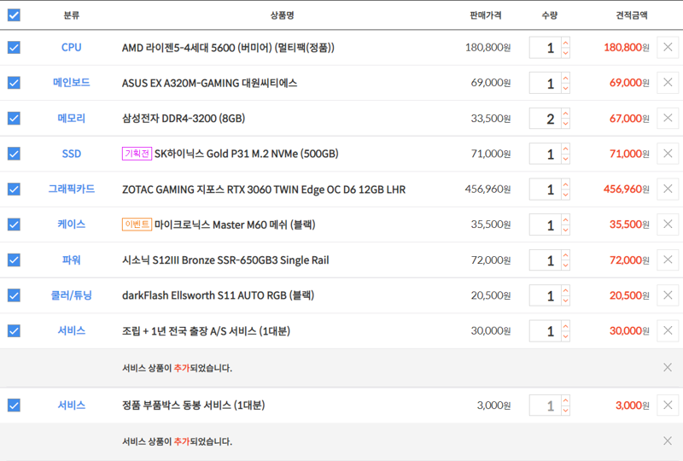Increase memory quantity with up arrow
Viewport: 683px width, 461px height.
[x=565, y=114]
